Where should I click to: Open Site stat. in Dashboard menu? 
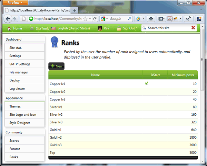pos(24,48)
